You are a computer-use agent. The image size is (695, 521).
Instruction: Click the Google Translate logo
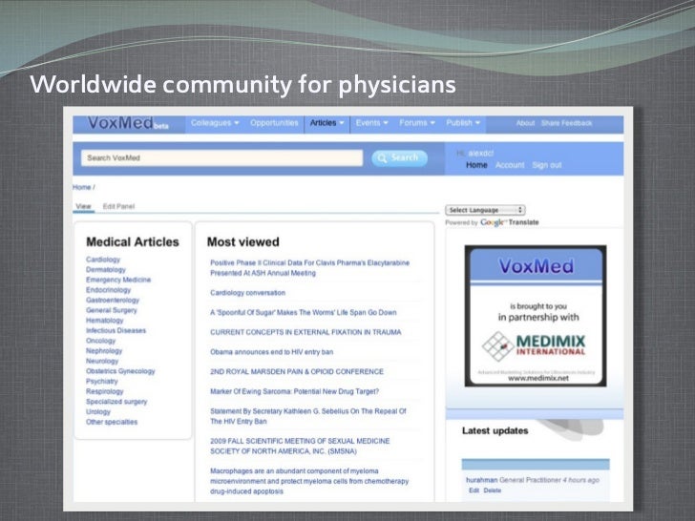[x=510, y=222]
